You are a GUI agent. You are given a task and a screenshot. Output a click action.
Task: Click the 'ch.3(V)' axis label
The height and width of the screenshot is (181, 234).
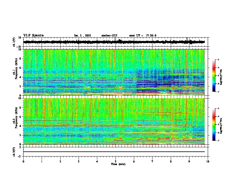coord(14,152)
